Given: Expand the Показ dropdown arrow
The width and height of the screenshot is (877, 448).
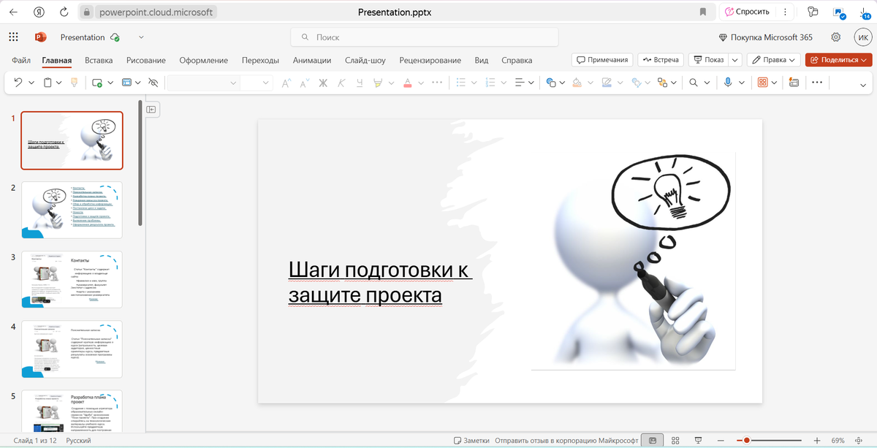Looking at the screenshot, I should [734, 60].
